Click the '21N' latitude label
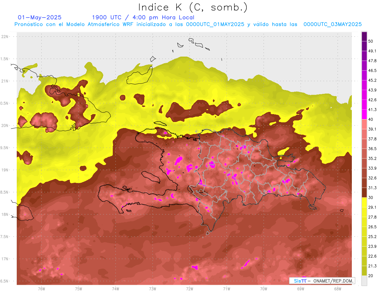Screen dimensions: 379x293 (5, 81)
